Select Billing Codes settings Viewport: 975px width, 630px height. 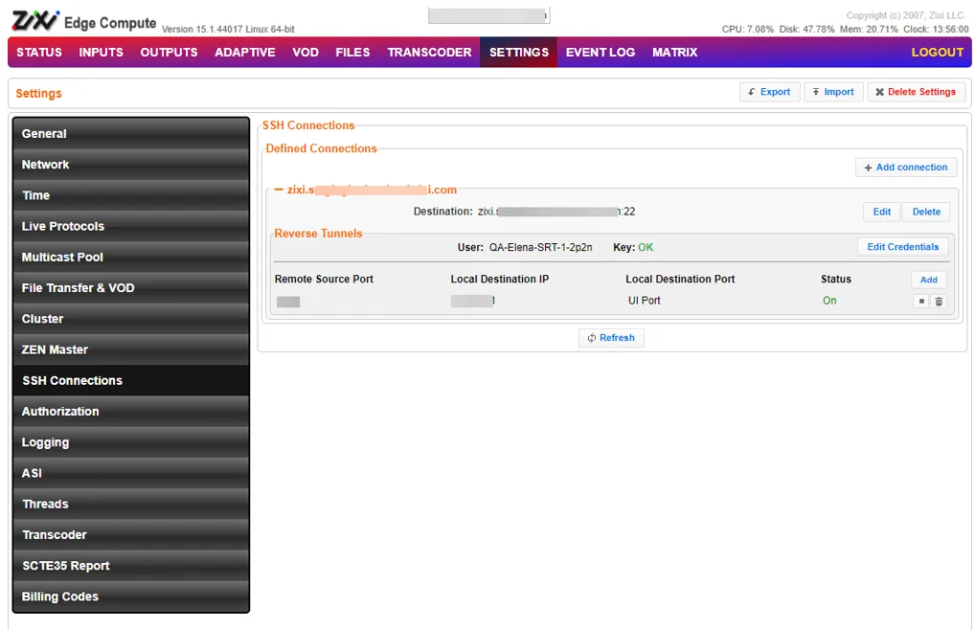[x=130, y=596]
